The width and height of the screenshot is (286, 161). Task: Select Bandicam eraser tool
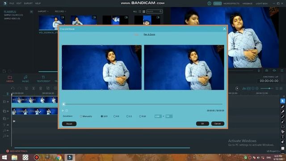click(x=282, y=142)
